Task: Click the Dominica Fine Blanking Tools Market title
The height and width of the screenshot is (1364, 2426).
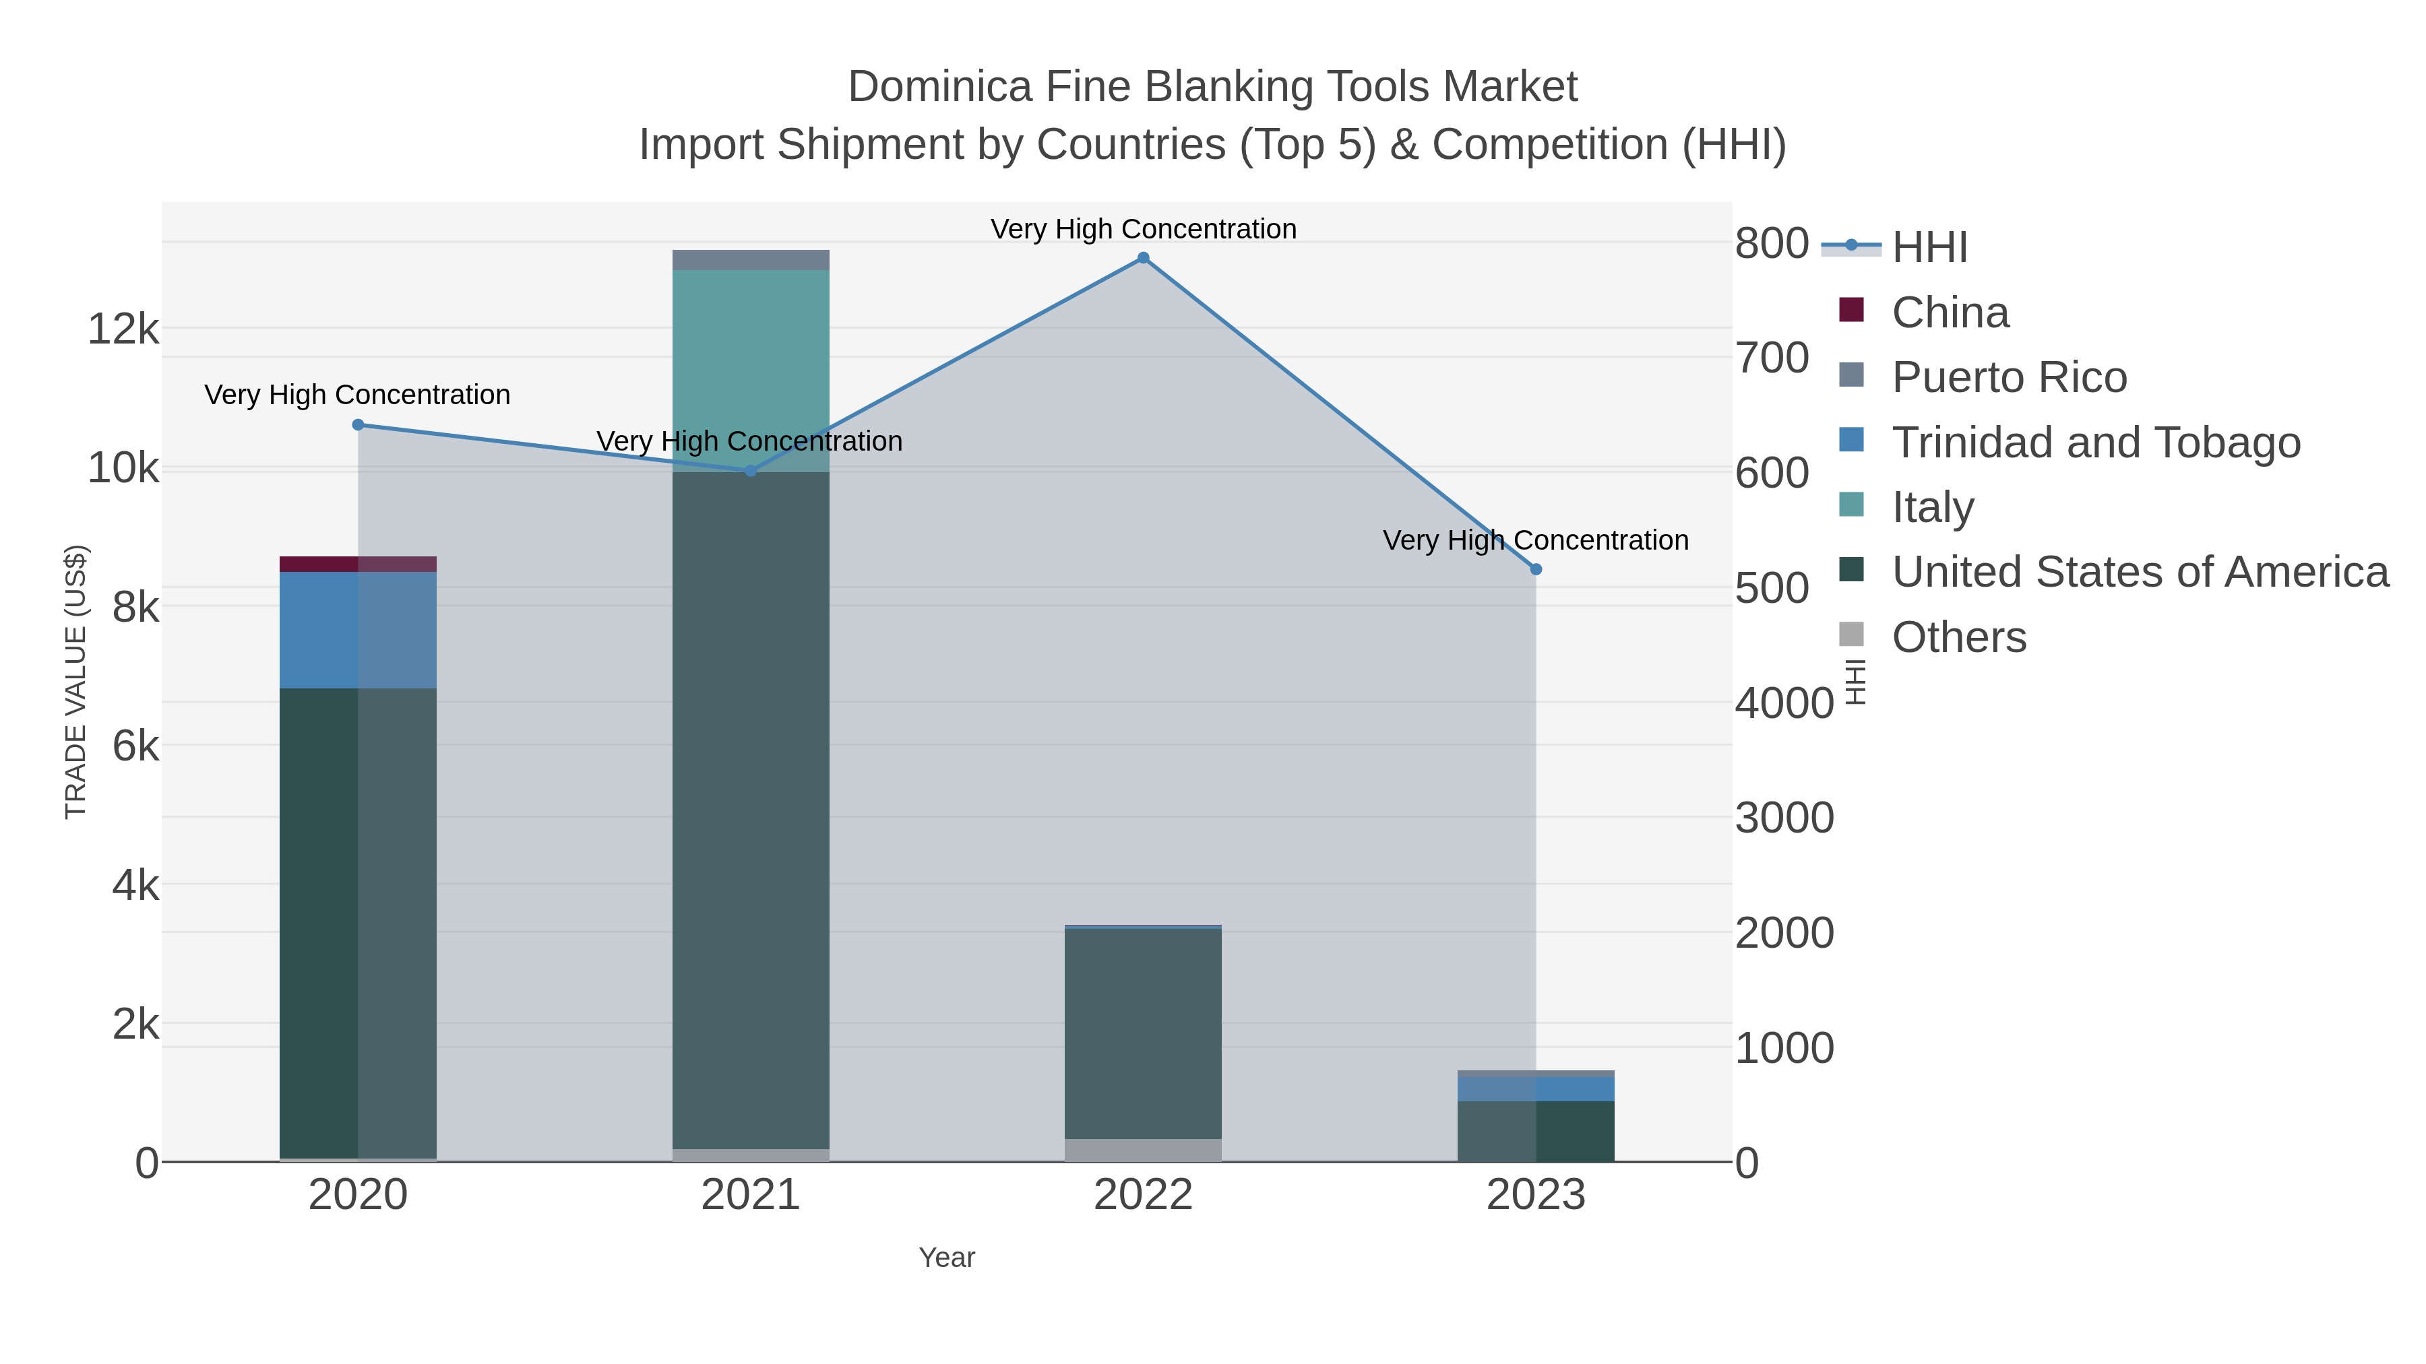Action: 1213,87
